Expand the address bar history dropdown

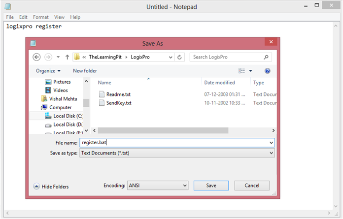click(171, 58)
